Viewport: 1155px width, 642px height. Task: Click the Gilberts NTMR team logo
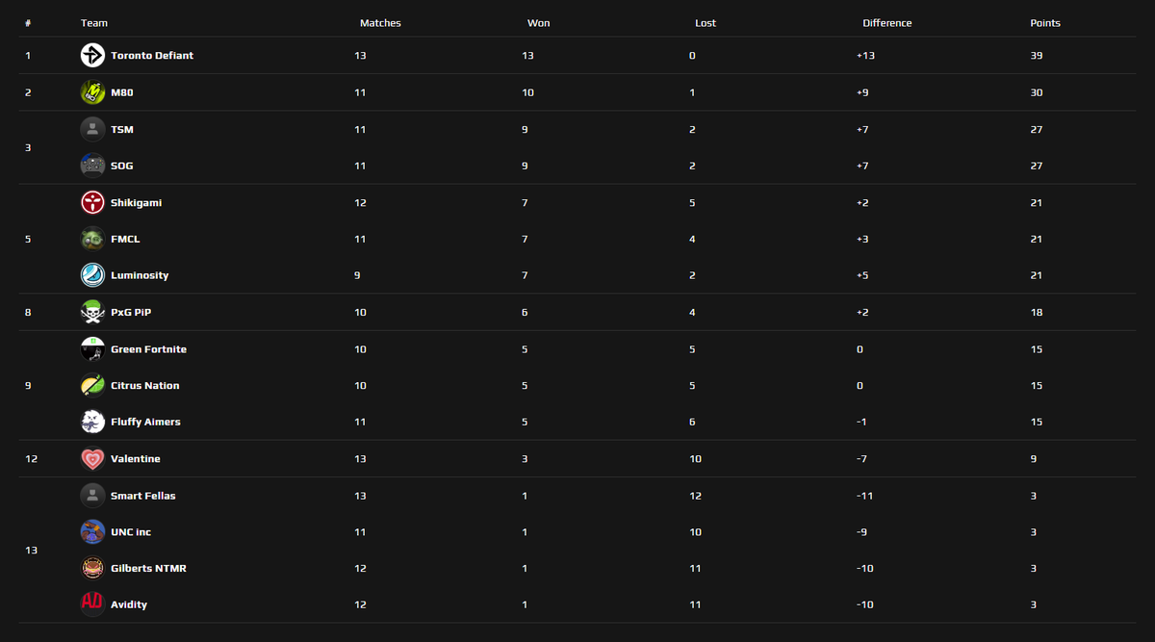coord(92,568)
